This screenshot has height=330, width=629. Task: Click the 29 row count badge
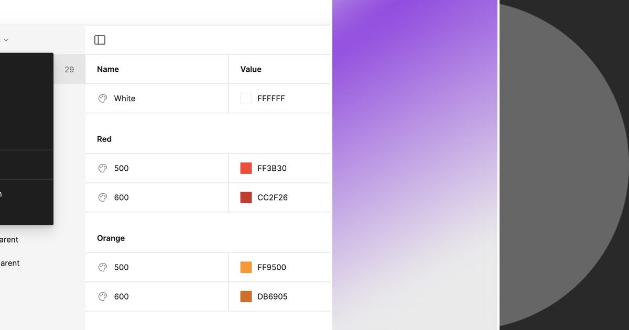click(69, 69)
